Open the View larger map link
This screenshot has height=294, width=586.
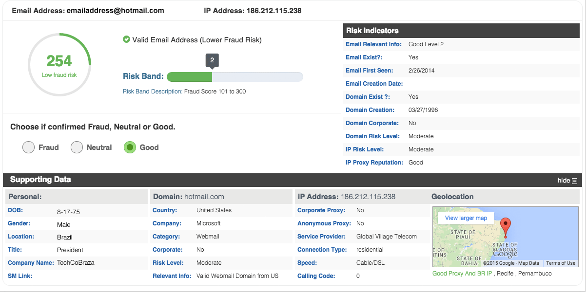coord(466,218)
